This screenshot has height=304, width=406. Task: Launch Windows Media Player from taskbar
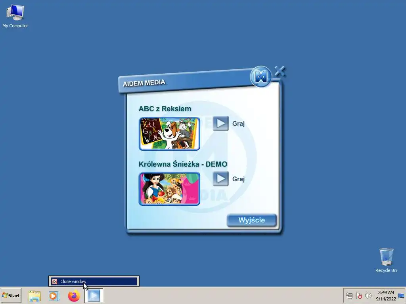point(54,296)
